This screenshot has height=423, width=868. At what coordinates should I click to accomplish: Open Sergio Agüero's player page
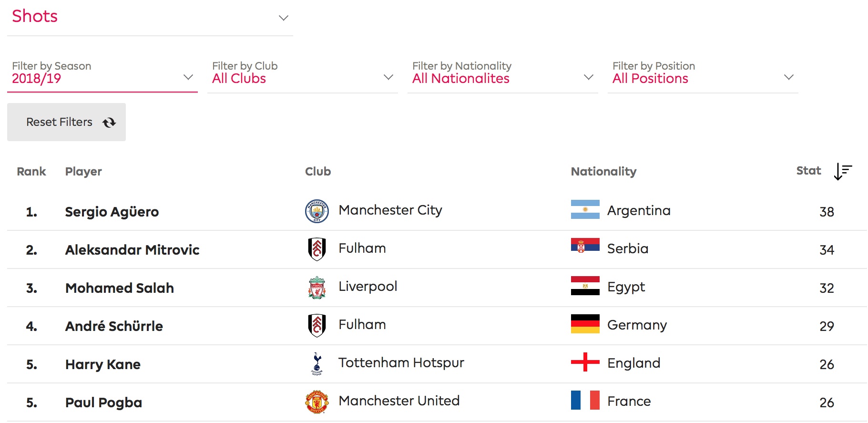[112, 212]
